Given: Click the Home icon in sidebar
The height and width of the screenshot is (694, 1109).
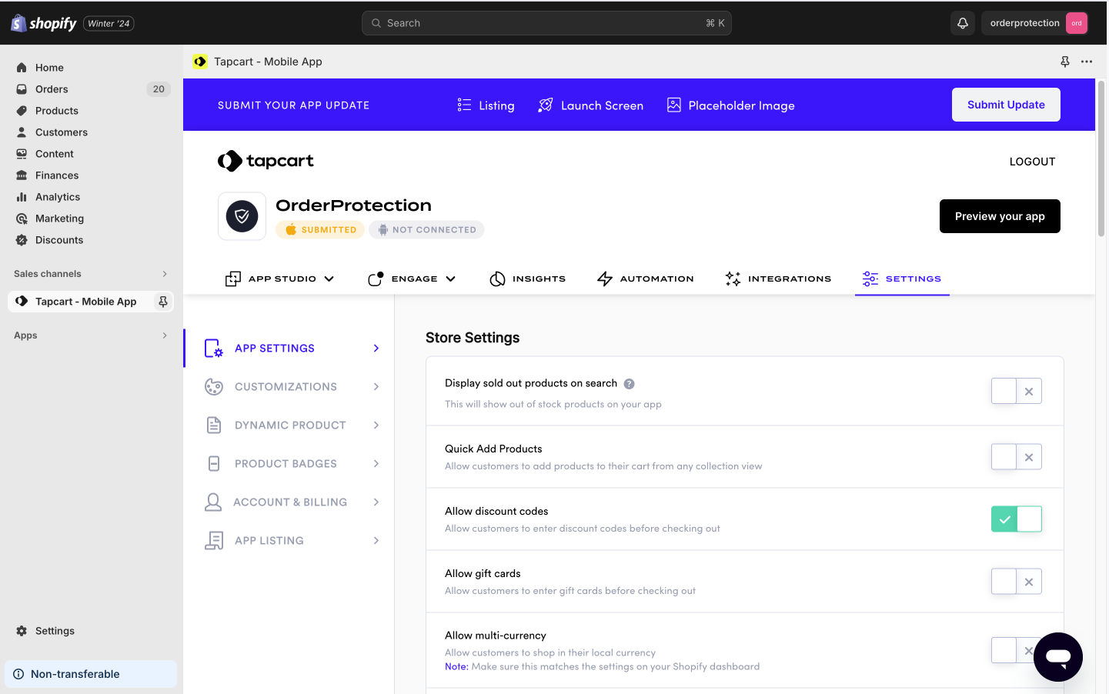Looking at the screenshot, I should pos(22,68).
